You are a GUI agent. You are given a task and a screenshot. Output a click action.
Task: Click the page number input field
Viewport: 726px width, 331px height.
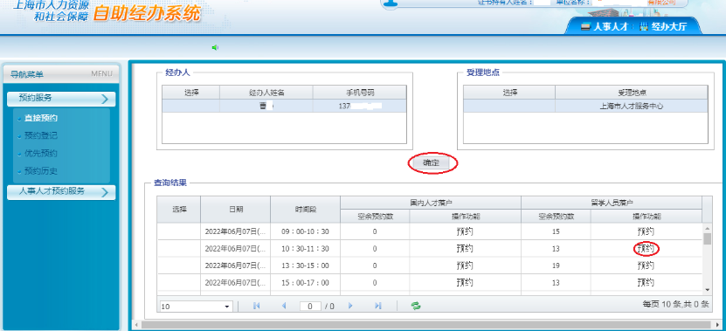[x=310, y=306]
